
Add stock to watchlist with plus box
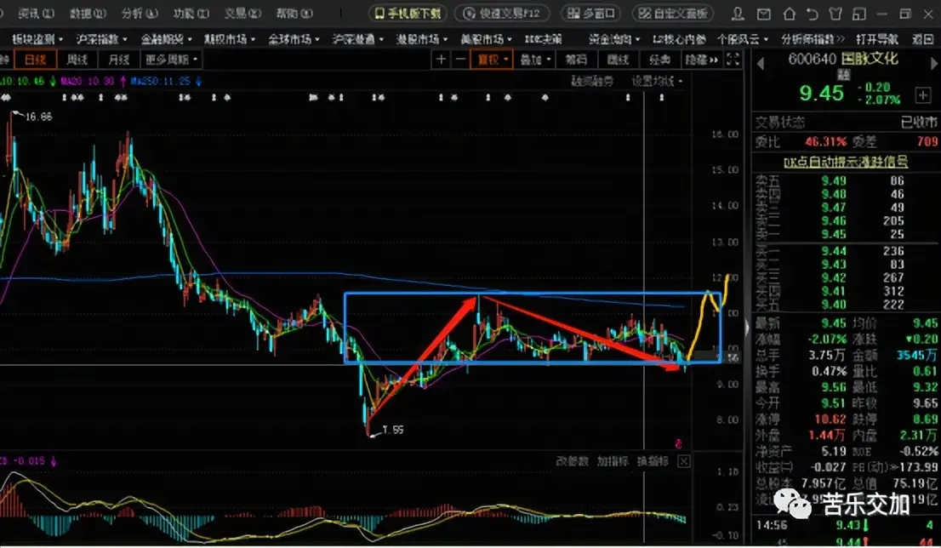click(922, 94)
